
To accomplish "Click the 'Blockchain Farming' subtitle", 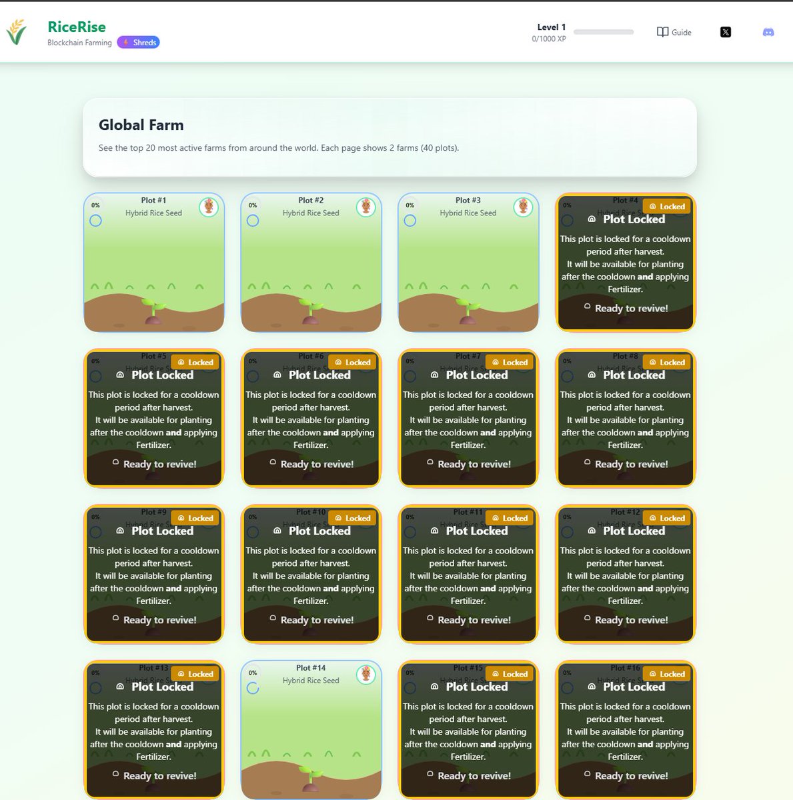I will tap(80, 43).
